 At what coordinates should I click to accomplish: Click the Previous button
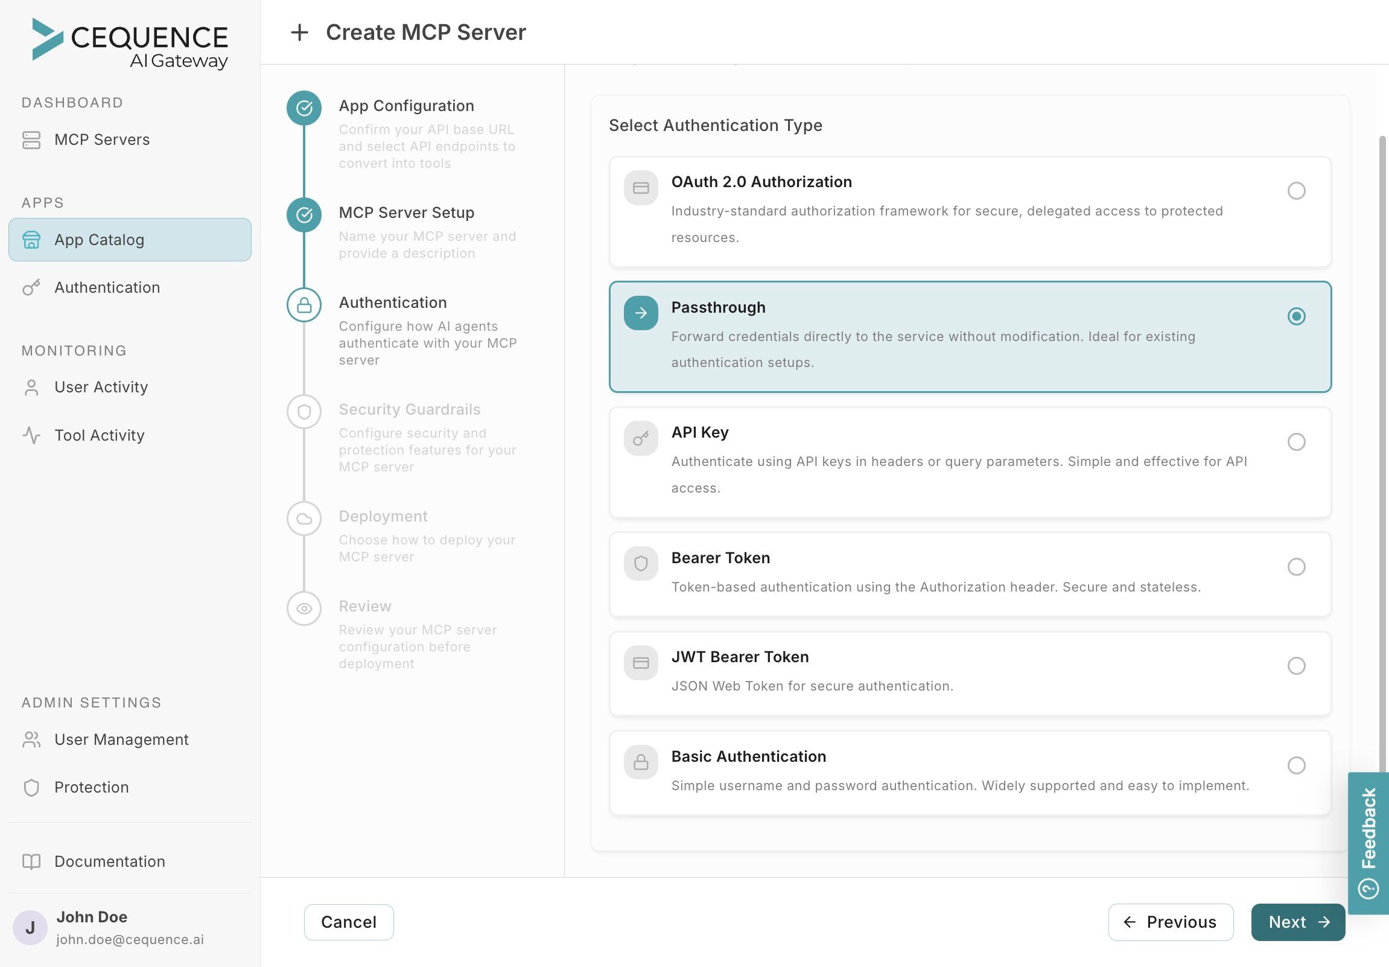[x=1170, y=922]
